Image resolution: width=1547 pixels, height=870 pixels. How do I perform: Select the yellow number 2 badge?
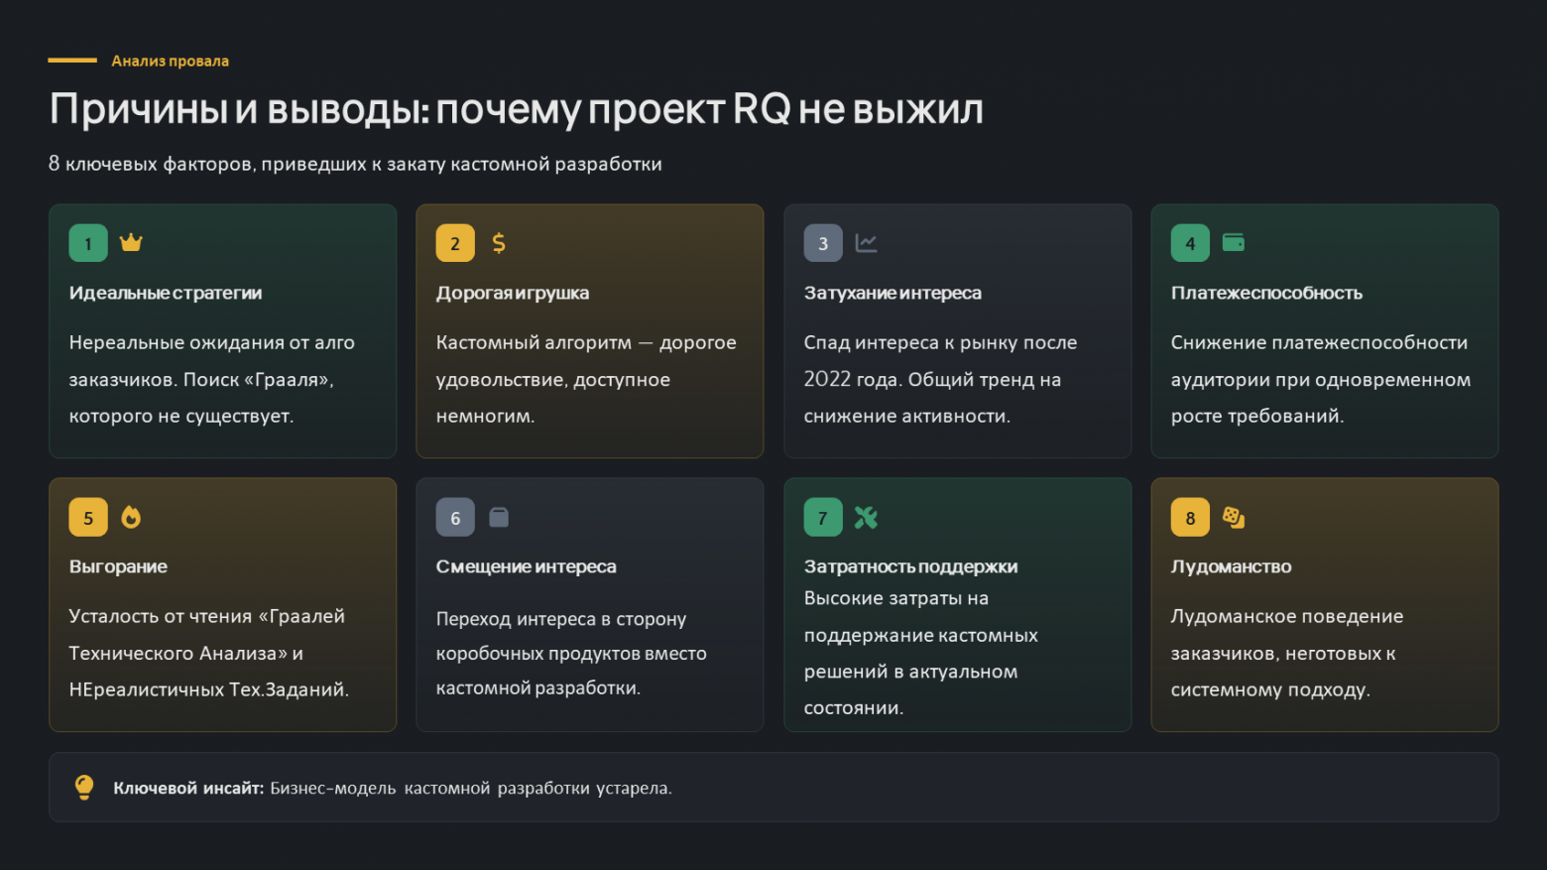(455, 242)
